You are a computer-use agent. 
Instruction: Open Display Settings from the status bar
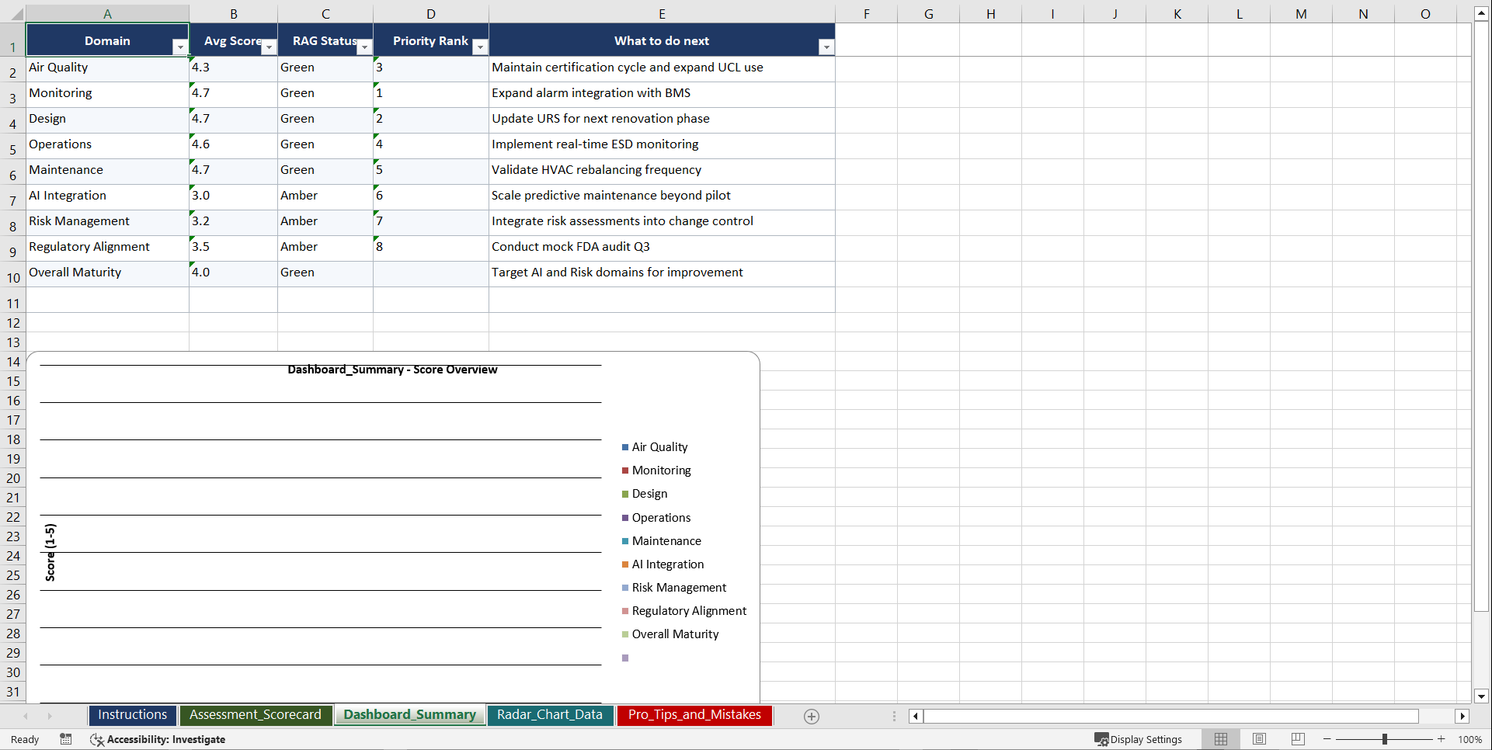pyautogui.click(x=1139, y=739)
